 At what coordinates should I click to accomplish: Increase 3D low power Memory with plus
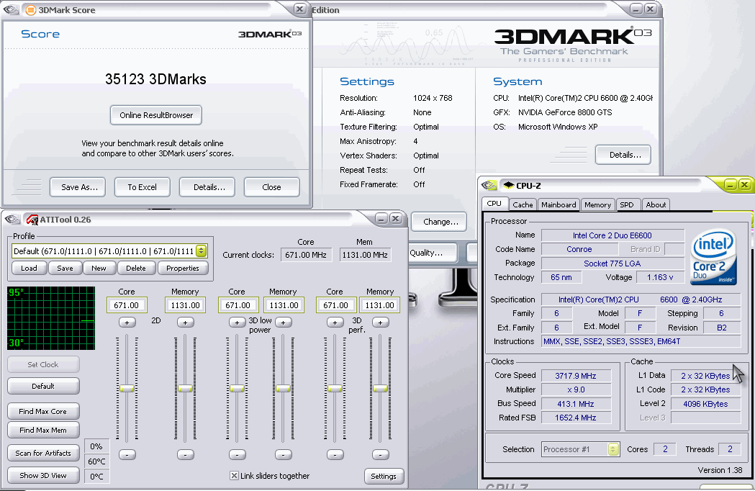point(283,323)
